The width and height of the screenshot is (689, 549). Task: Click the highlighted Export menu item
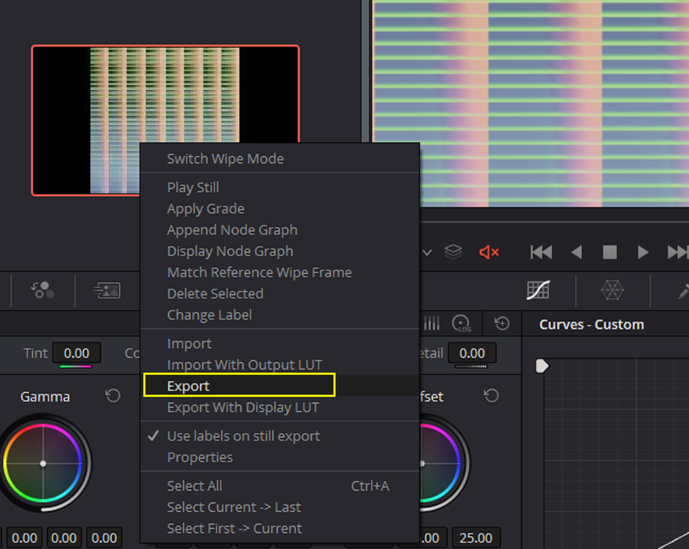coord(280,386)
